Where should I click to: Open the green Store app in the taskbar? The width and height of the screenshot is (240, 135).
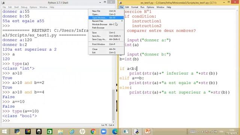click(49, 132)
